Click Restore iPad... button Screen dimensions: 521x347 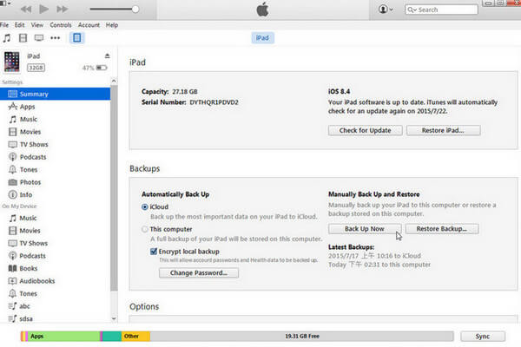[443, 130]
